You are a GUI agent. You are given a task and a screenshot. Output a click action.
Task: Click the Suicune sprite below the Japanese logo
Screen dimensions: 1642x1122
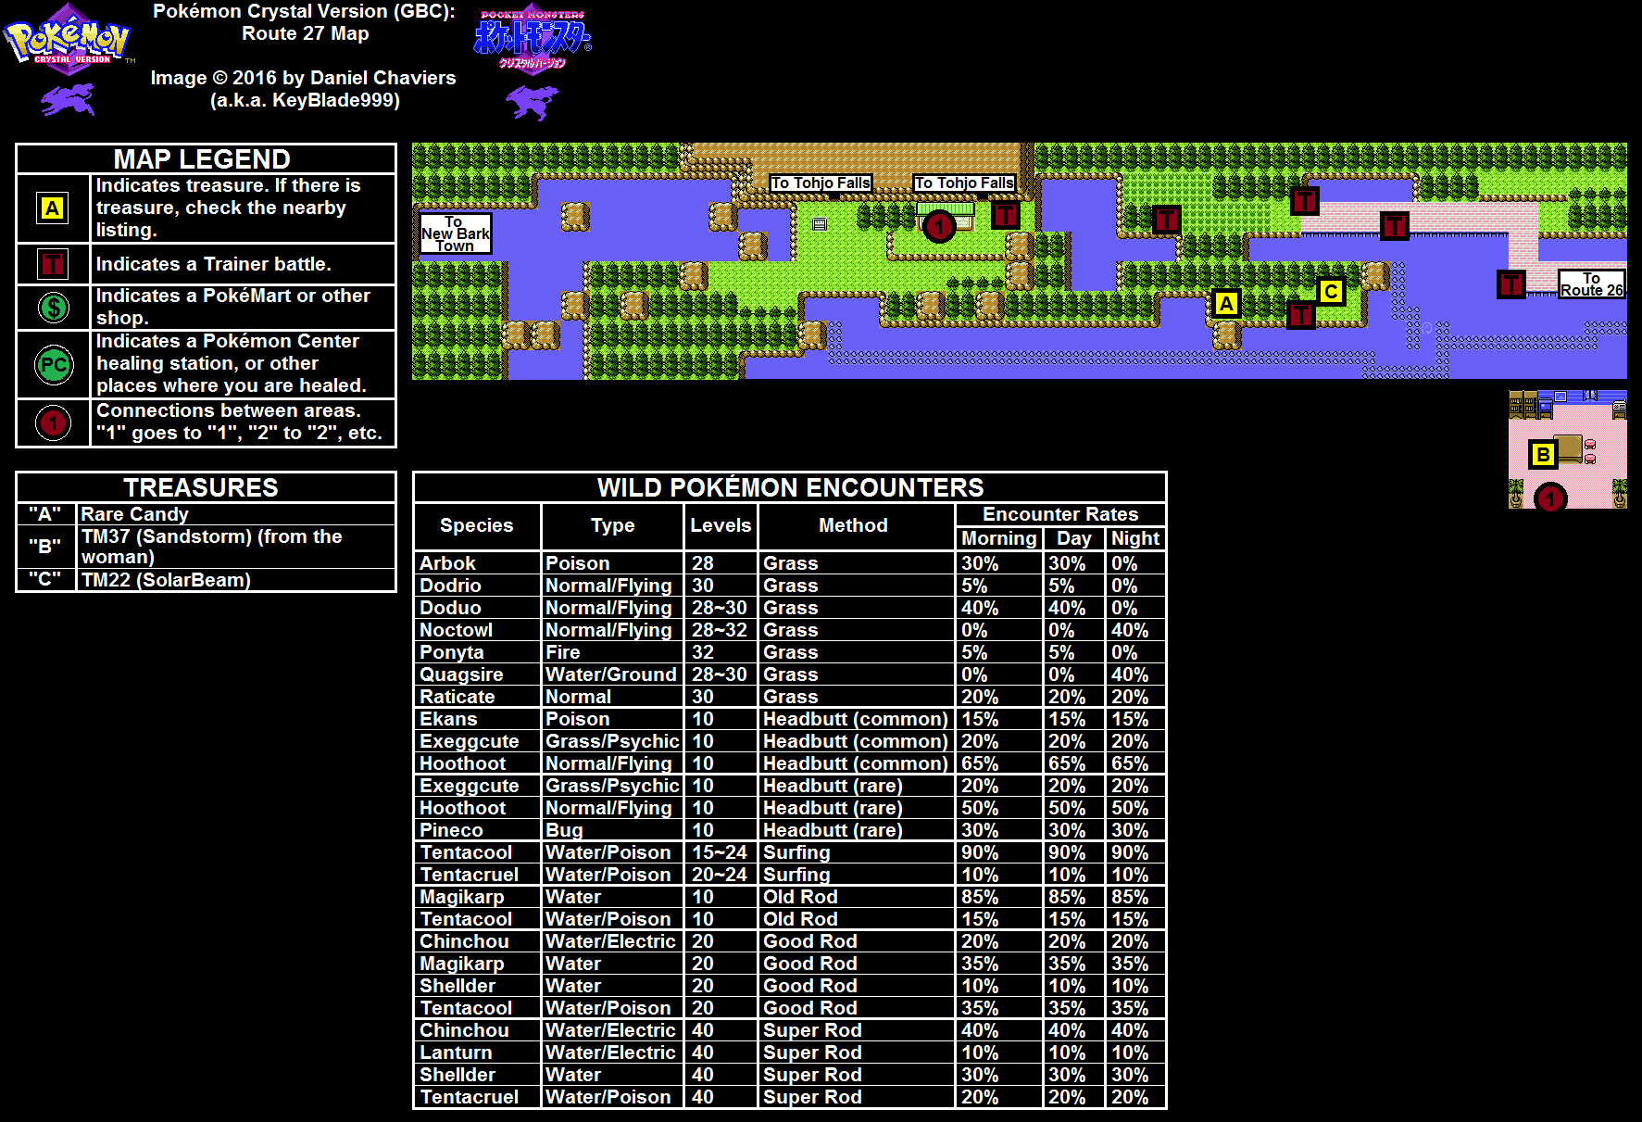click(x=533, y=102)
